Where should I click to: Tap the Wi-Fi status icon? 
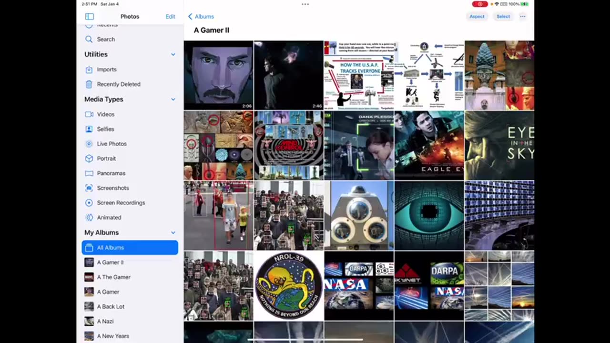(x=496, y=4)
